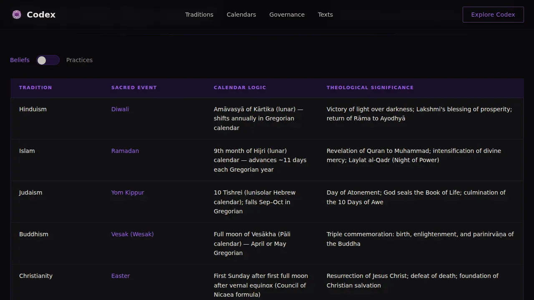Click the Triple commemoration significance text

pos(420,239)
